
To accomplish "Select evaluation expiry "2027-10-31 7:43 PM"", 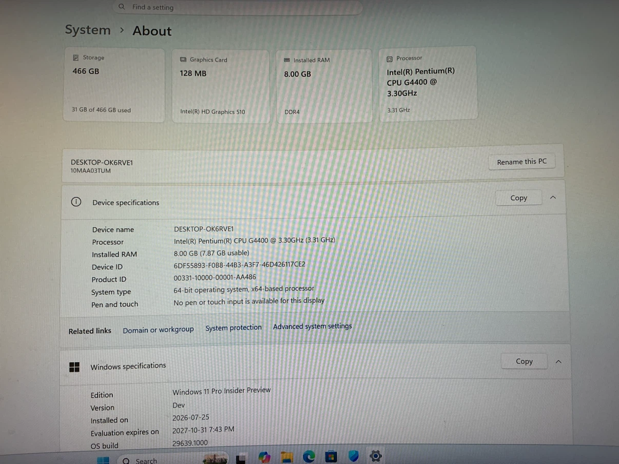I will tap(203, 430).
